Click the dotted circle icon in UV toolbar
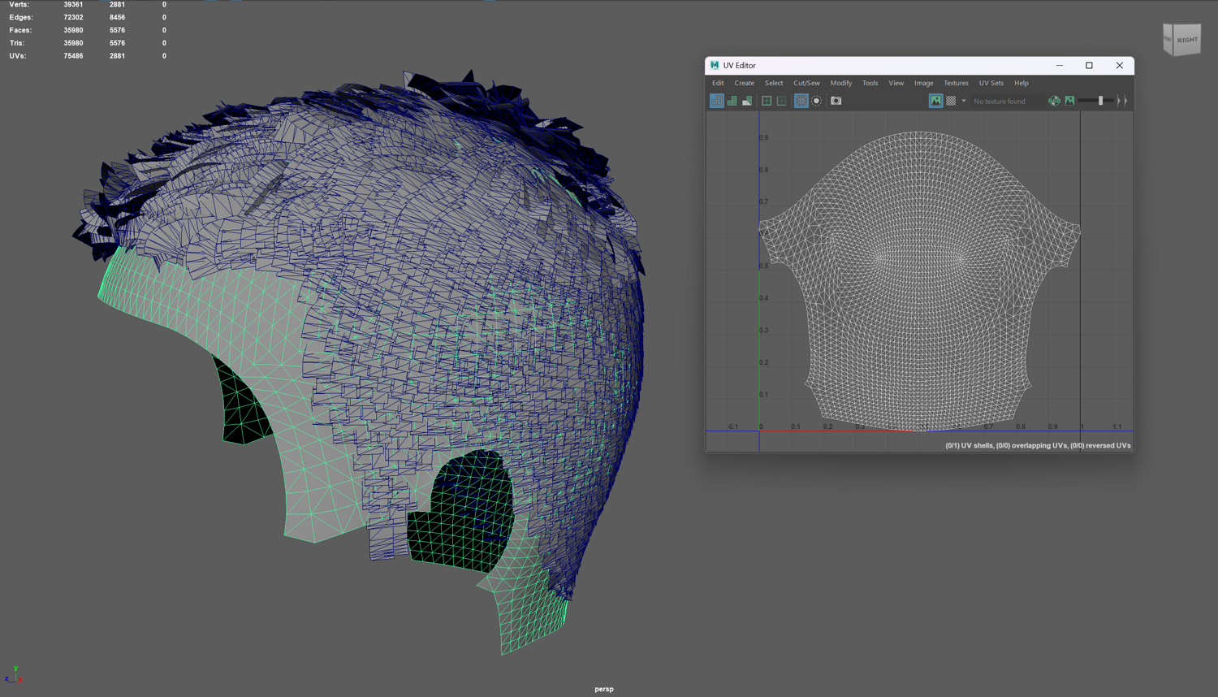Screen dimensions: 1218x697 click(817, 101)
